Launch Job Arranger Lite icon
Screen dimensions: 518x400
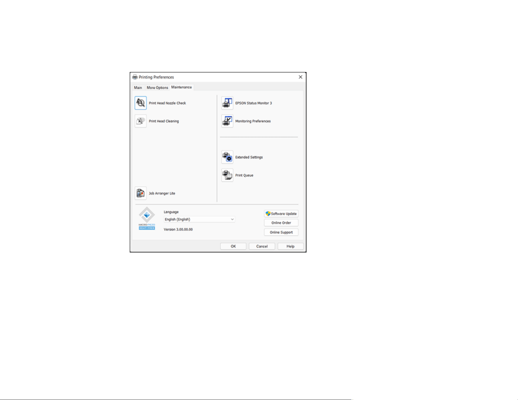click(141, 193)
